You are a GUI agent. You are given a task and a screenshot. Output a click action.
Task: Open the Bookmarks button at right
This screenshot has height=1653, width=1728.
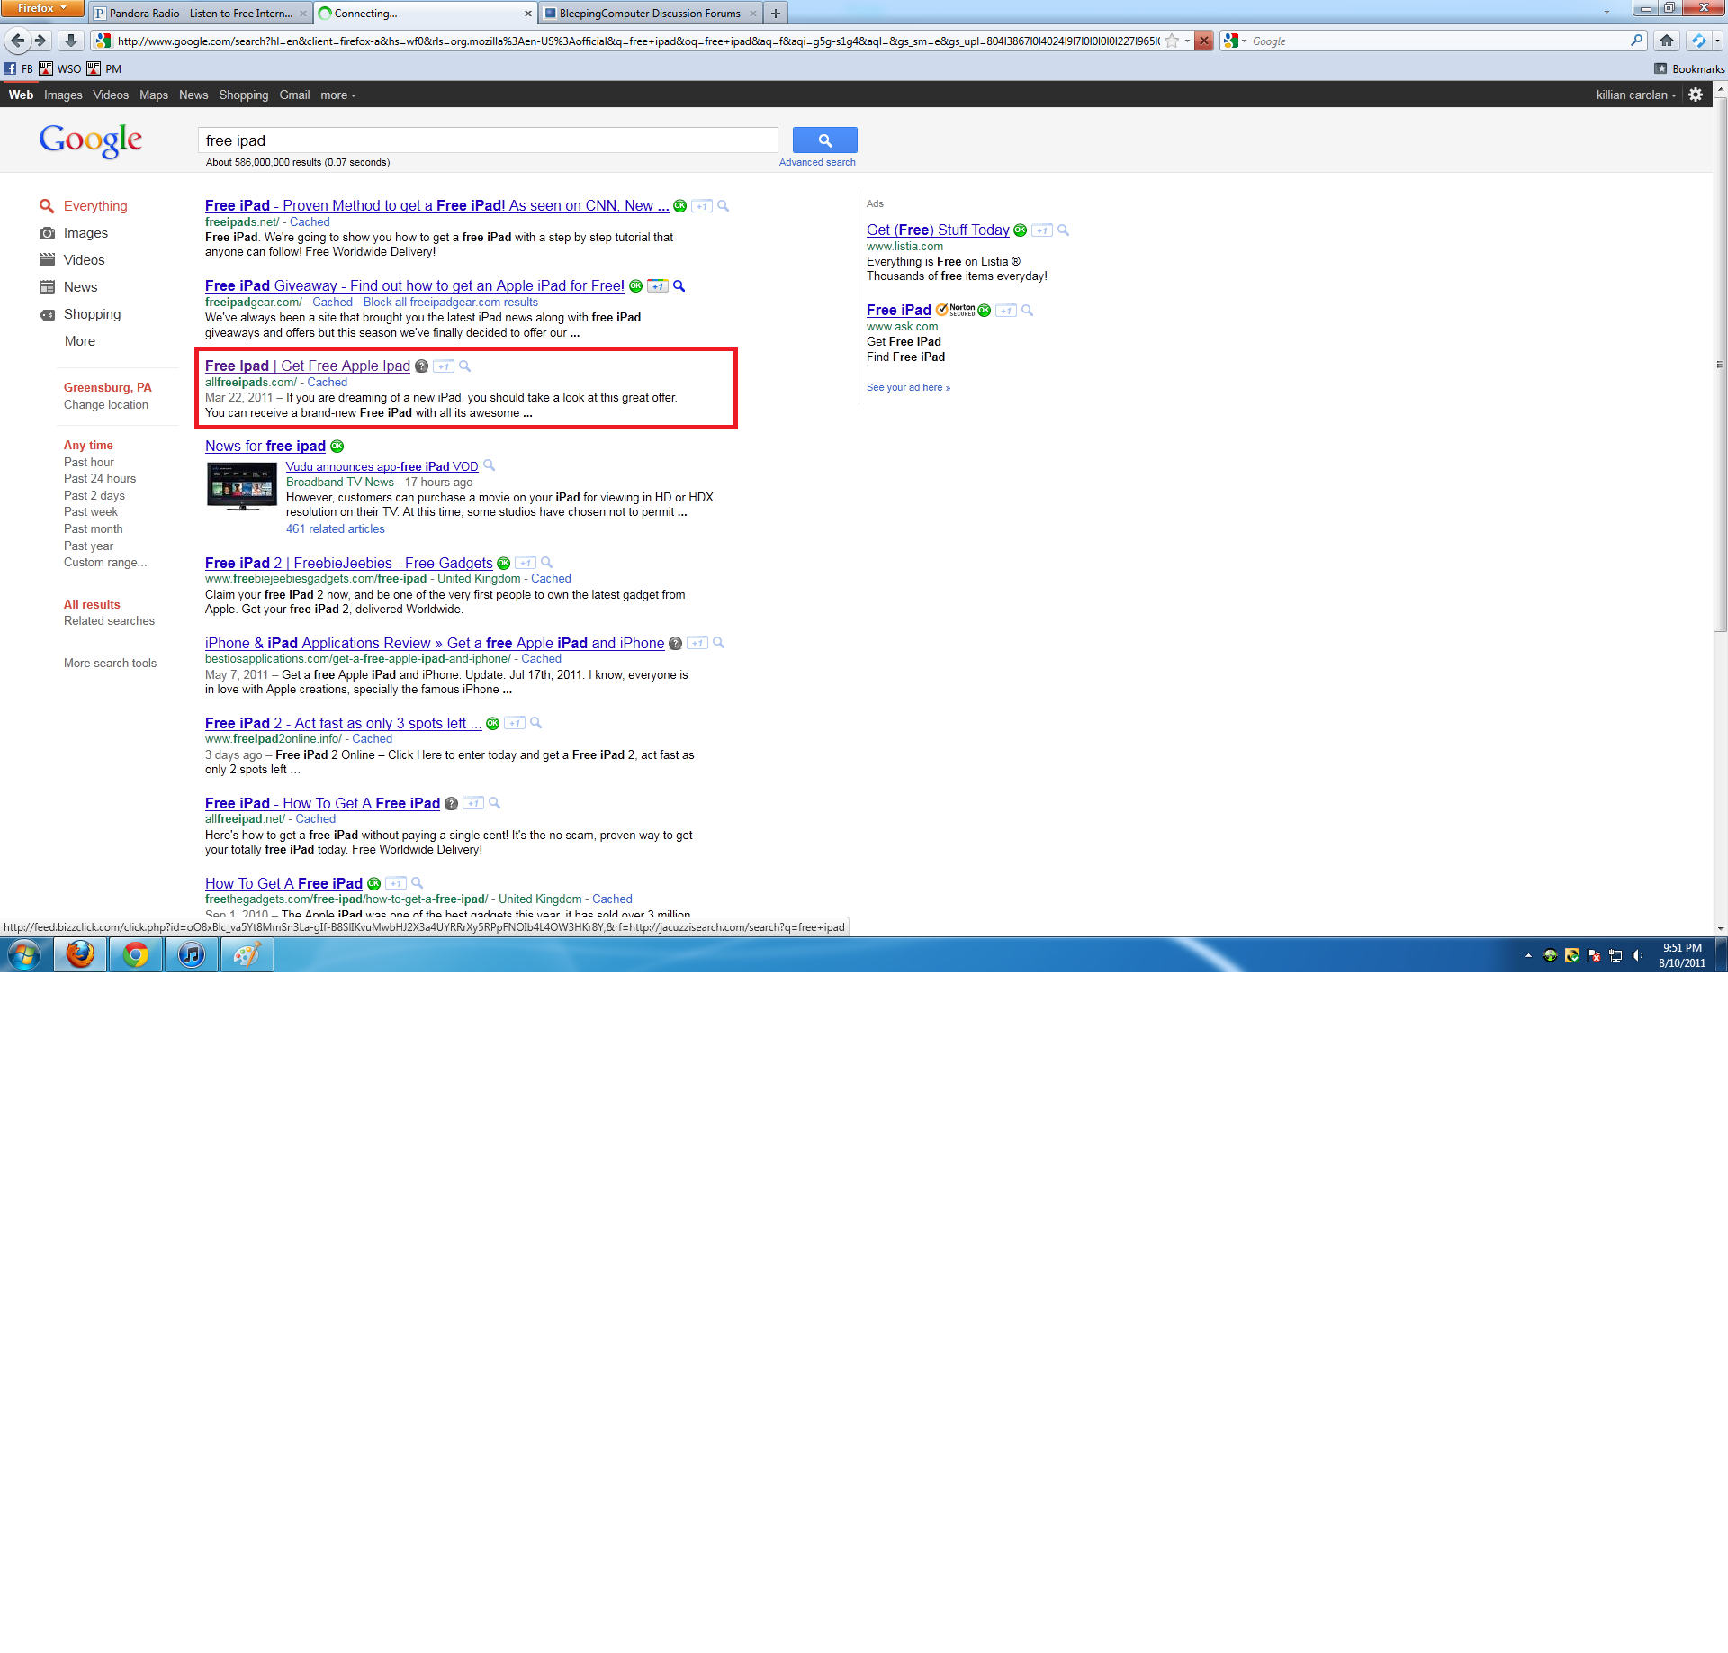click(x=1689, y=68)
